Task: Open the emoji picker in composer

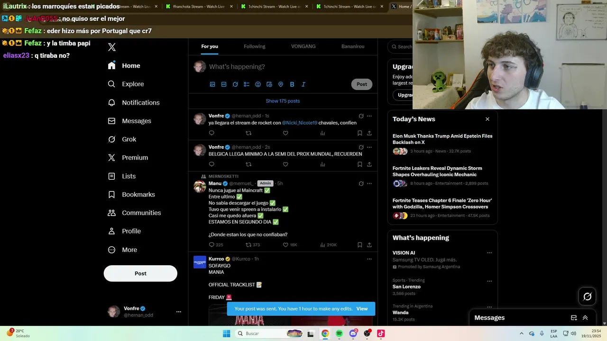Action: [258, 84]
